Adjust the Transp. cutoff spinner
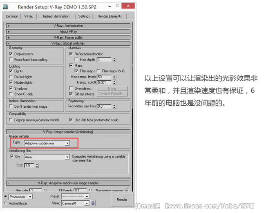This screenshot has width=266, height=213. [114, 82]
